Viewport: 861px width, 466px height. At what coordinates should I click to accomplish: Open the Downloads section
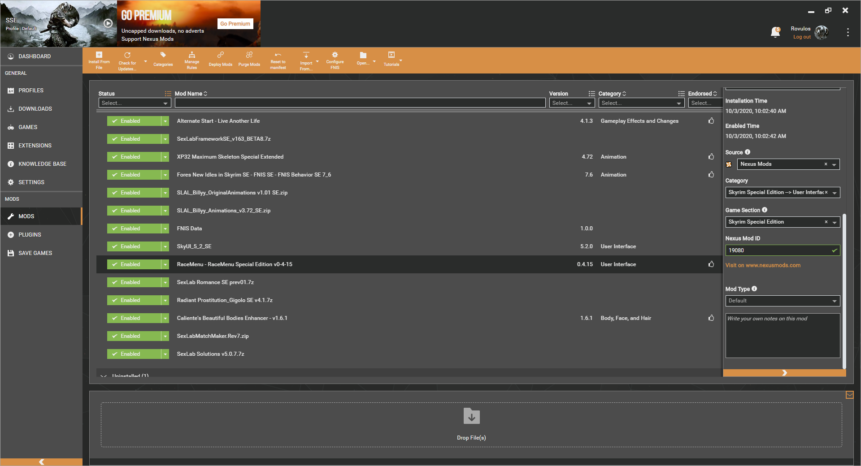tap(41, 109)
